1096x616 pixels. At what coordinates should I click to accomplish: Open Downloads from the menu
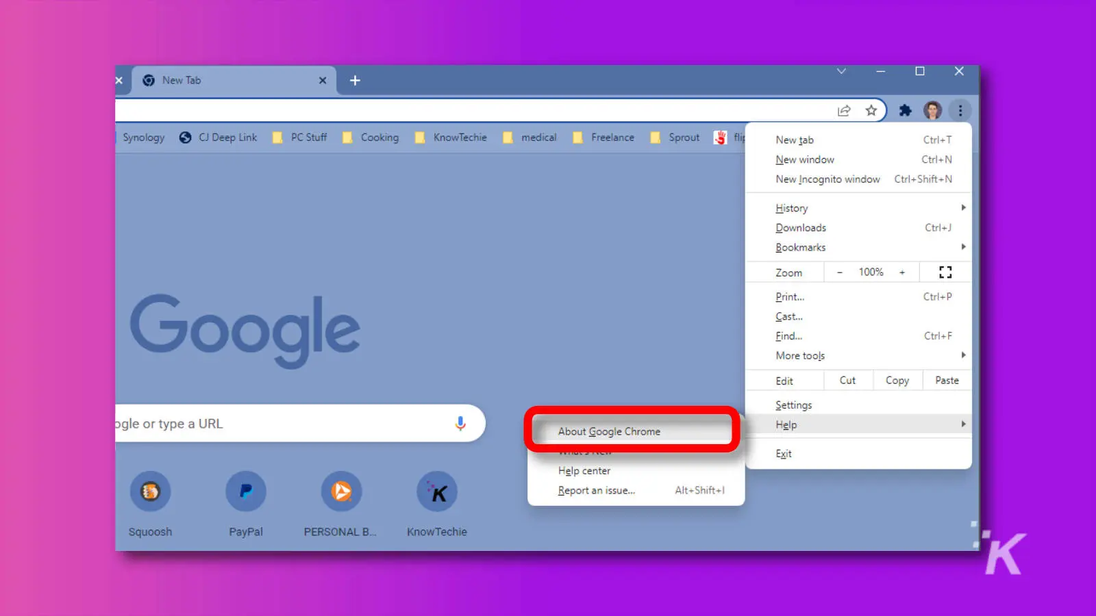[x=858, y=228]
